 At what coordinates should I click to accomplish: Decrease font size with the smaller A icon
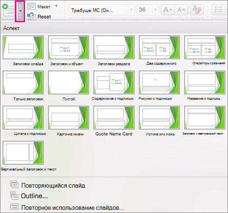181,10
